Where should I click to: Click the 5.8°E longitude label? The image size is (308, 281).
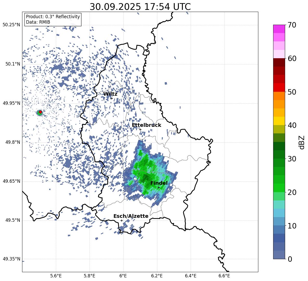[x=89, y=276]
